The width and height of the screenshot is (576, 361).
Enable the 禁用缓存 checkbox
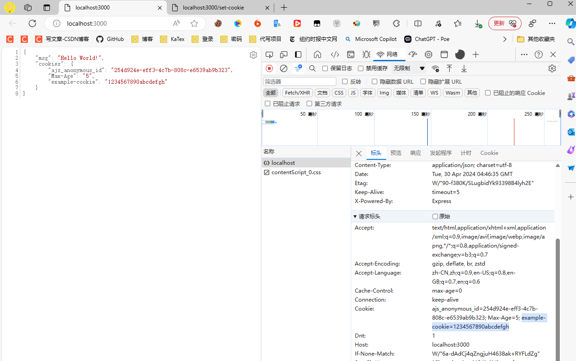point(361,68)
